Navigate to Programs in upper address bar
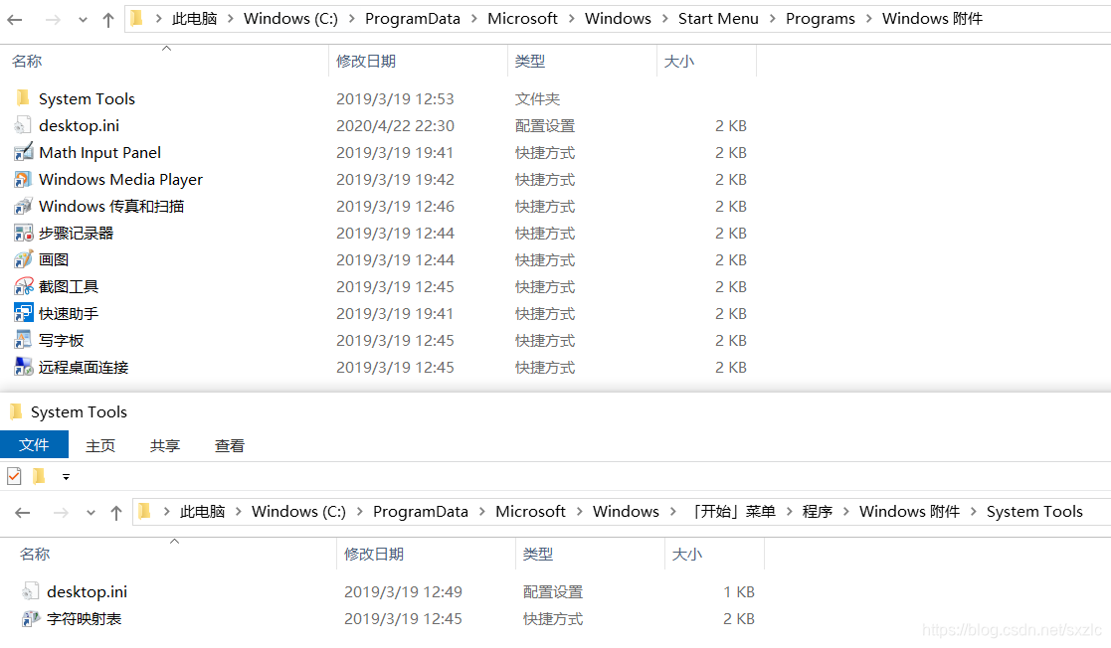1111x648 pixels. click(820, 19)
